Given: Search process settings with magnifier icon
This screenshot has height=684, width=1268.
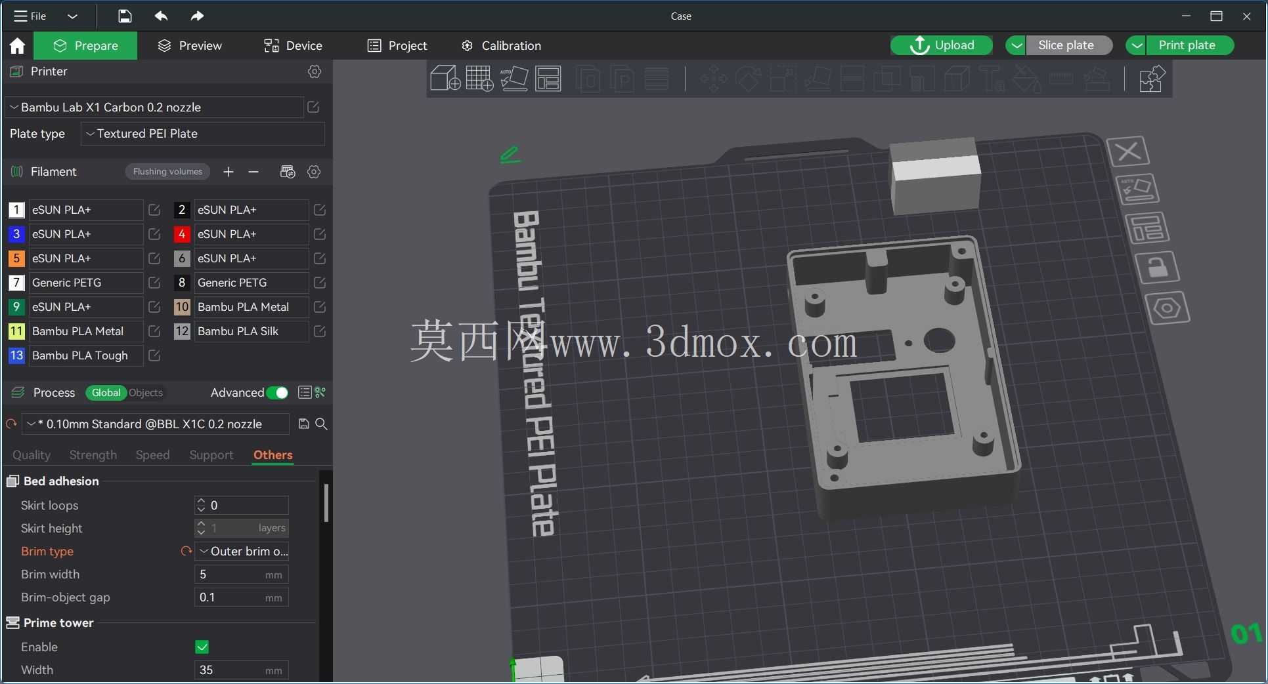Looking at the screenshot, I should click(322, 424).
